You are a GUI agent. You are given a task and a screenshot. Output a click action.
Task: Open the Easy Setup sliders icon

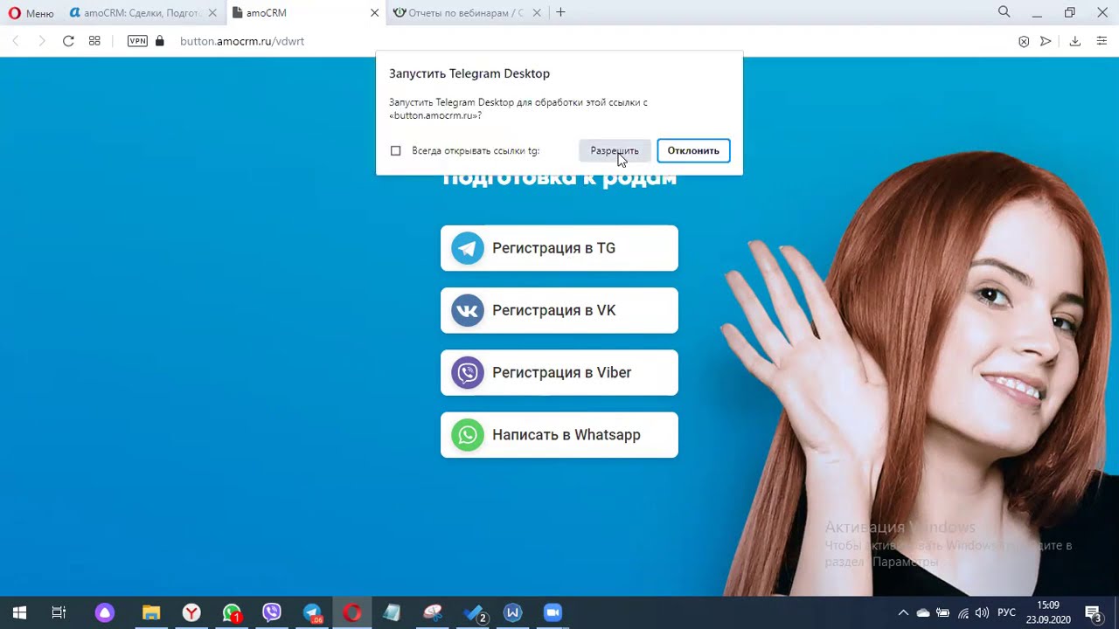tap(1102, 41)
